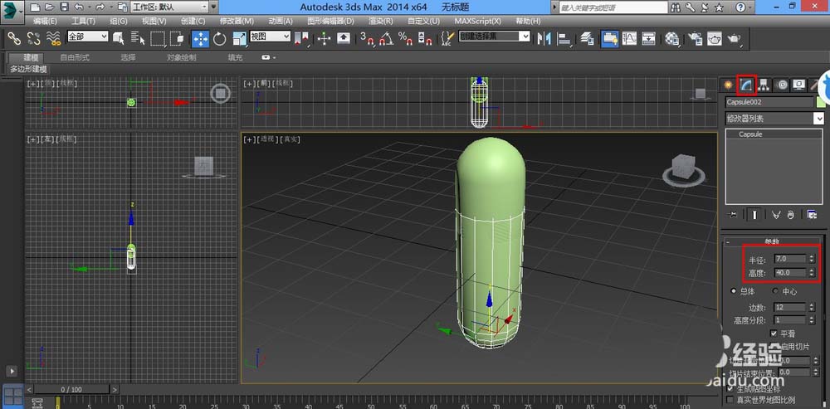Collapse the 参数 rollout with minus sign

point(728,241)
